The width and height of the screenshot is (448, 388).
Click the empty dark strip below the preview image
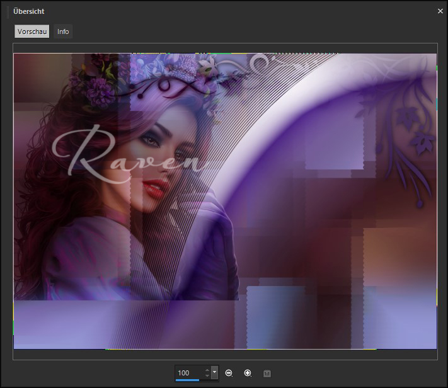pyautogui.click(x=225, y=355)
